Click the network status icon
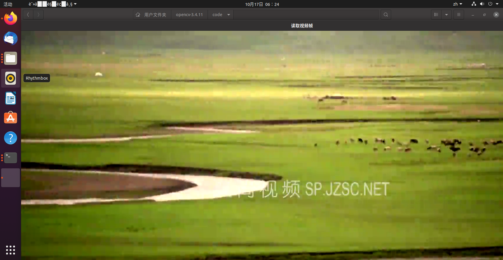Image resolution: width=503 pixels, height=260 pixels. click(474, 4)
